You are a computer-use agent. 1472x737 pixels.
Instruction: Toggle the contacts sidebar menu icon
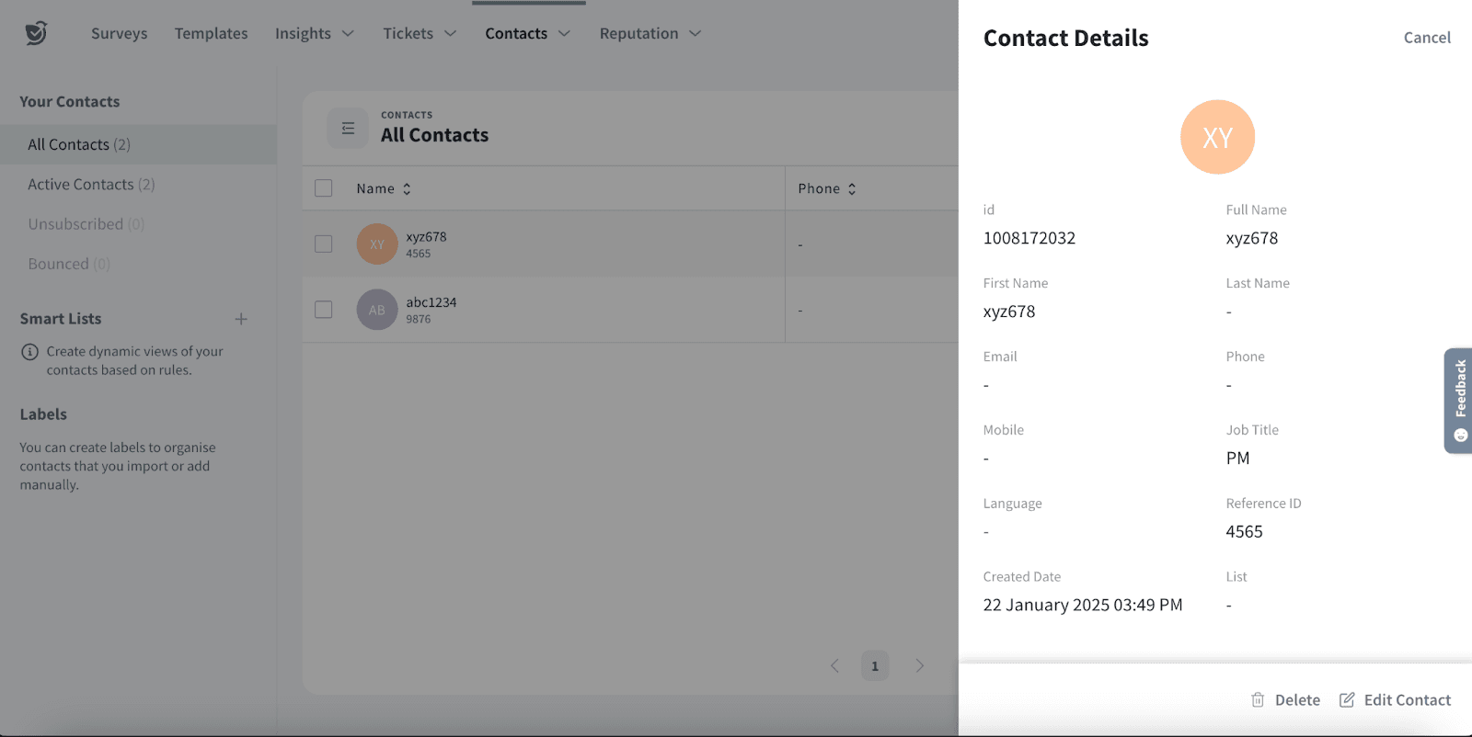click(348, 129)
